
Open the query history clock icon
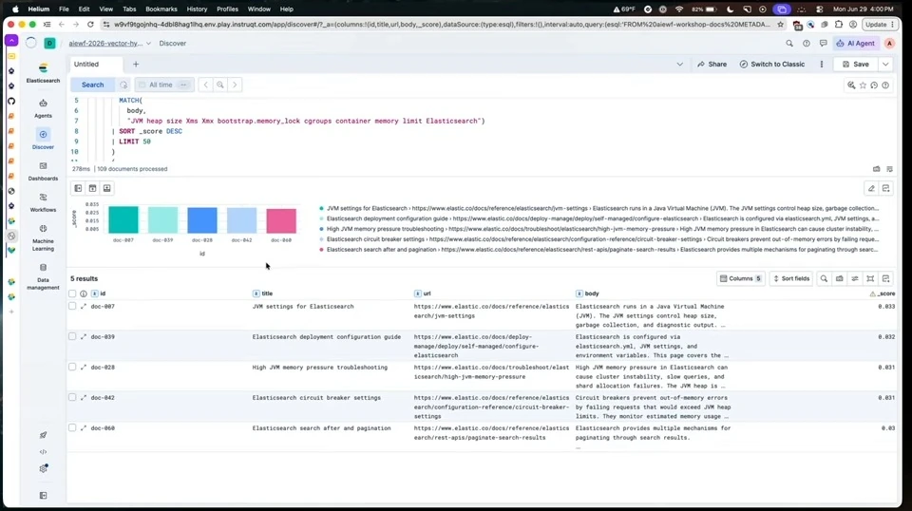tap(874, 85)
